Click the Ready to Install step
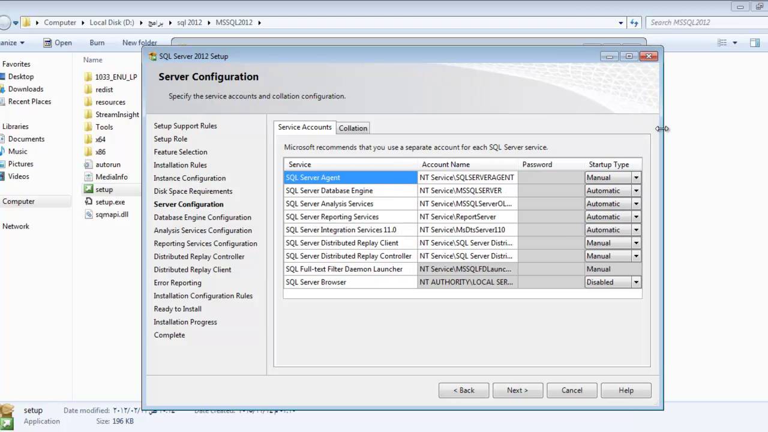Image resolution: width=768 pixels, height=432 pixels. click(177, 309)
